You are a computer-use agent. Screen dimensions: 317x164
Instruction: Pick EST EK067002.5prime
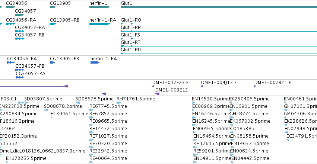(250, 121)
